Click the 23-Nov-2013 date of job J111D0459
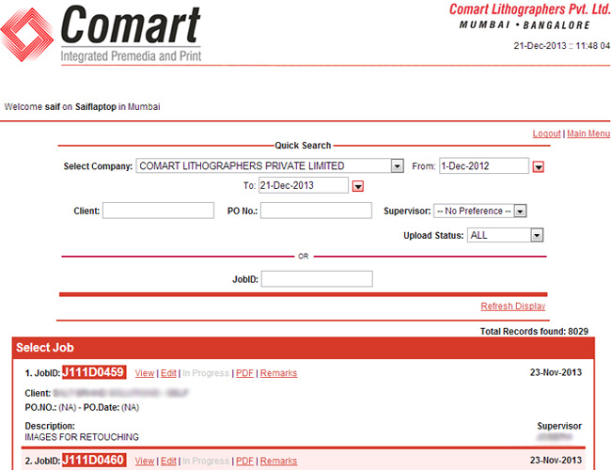This screenshot has width=611, height=470. (x=556, y=372)
